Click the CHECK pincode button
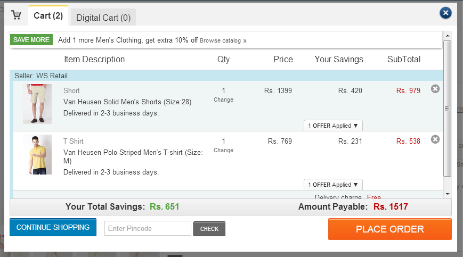This screenshot has height=257, width=463. point(209,229)
